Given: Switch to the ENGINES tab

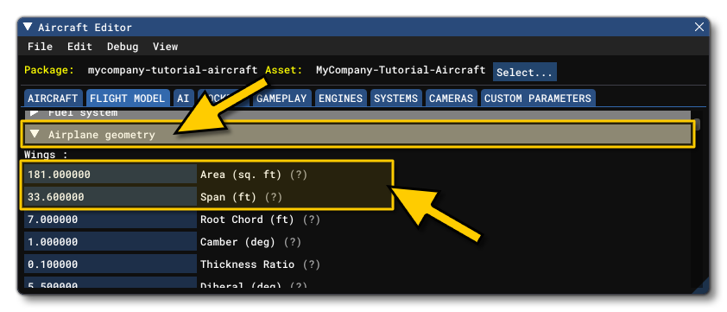Looking at the screenshot, I should pyautogui.click(x=341, y=99).
